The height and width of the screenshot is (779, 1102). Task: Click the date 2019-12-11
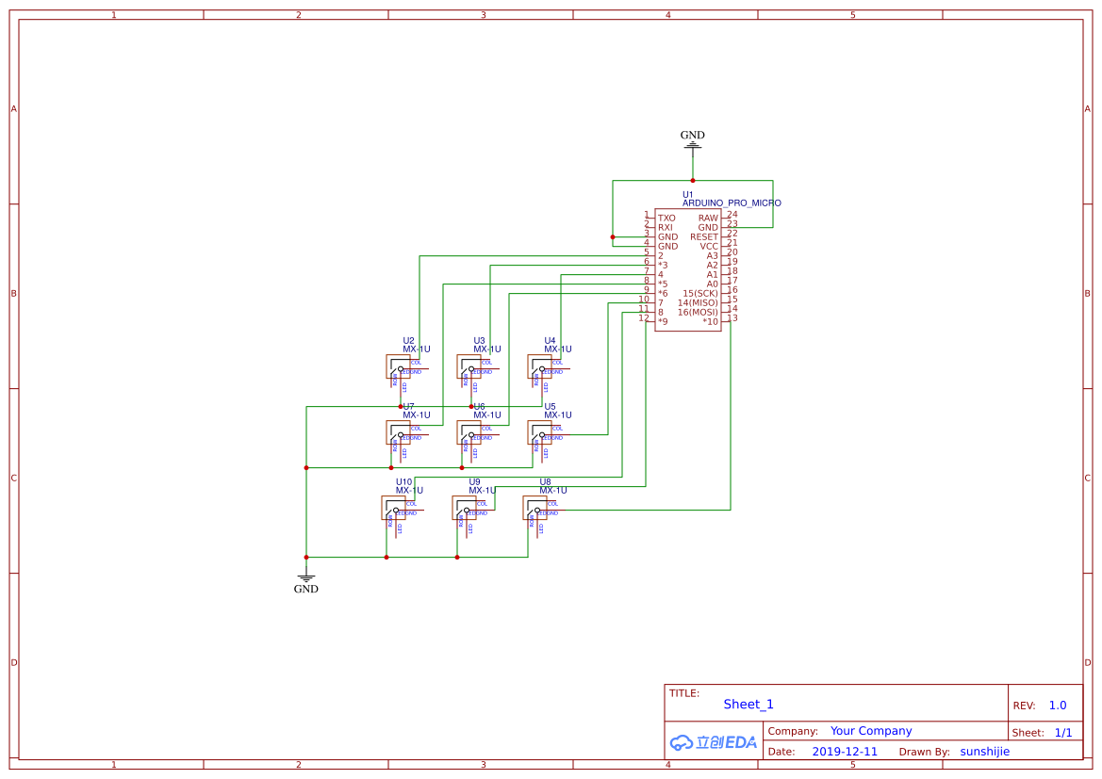tap(845, 752)
